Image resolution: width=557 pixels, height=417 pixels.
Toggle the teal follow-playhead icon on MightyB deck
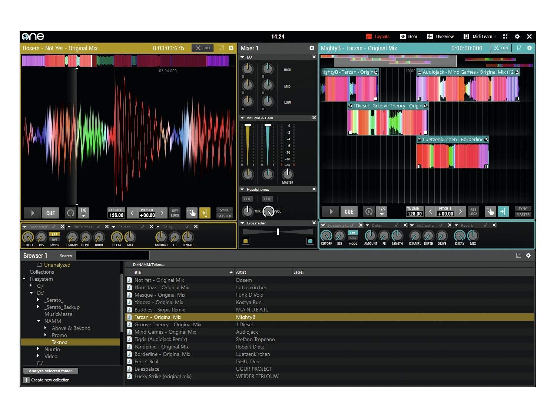point(503,211)
